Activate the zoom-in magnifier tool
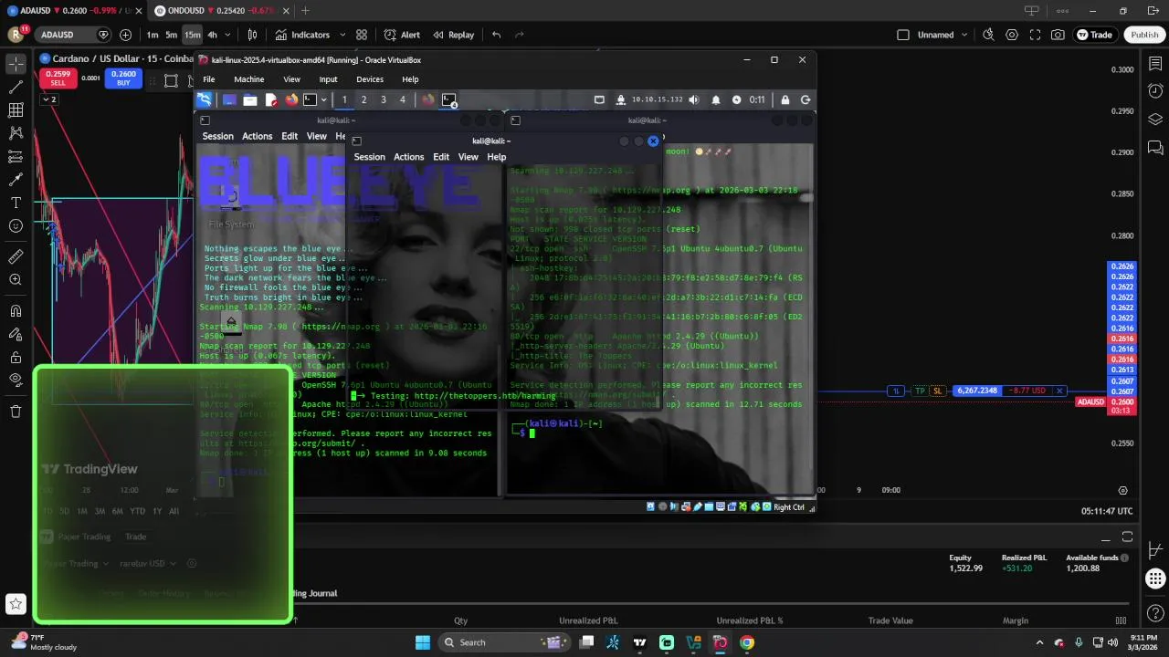 coord(16,279)
